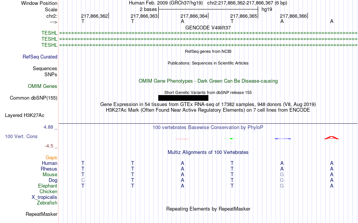Open Common dbSNP(155) track label
The height and width of the screenshot is (223, 358).
(34, 98)
